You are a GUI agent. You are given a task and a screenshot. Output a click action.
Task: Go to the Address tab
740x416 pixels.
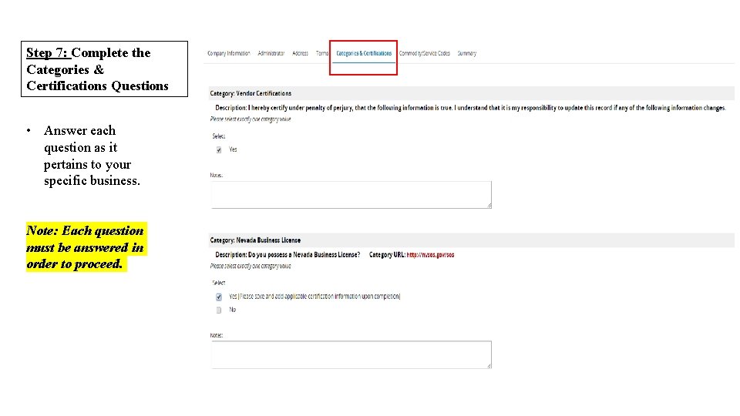tap(300, 53)
